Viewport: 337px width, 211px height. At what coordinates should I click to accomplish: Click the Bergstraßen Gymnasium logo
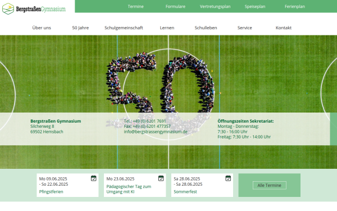(34, 9)
